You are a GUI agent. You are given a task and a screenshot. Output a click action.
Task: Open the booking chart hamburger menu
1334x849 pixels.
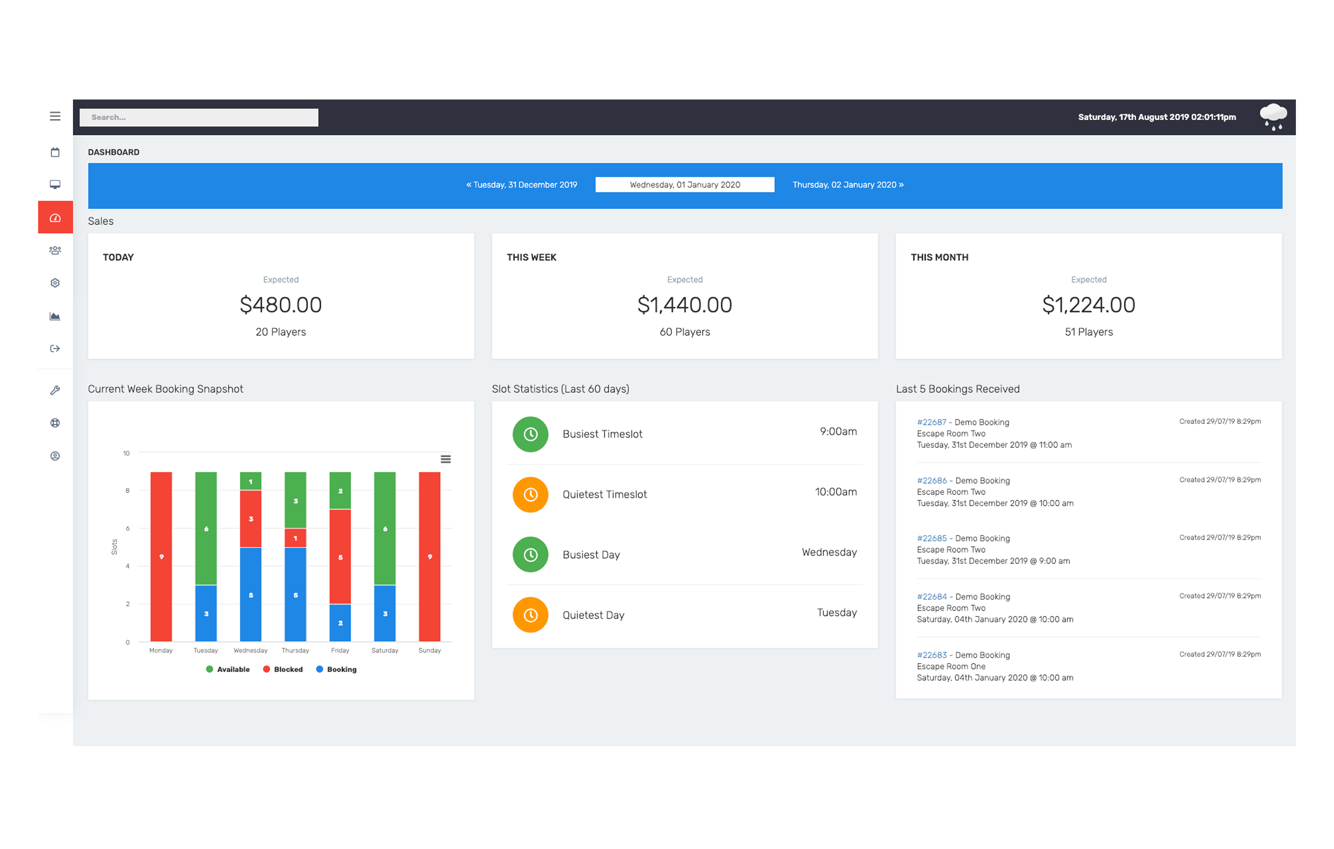point(446,459)
